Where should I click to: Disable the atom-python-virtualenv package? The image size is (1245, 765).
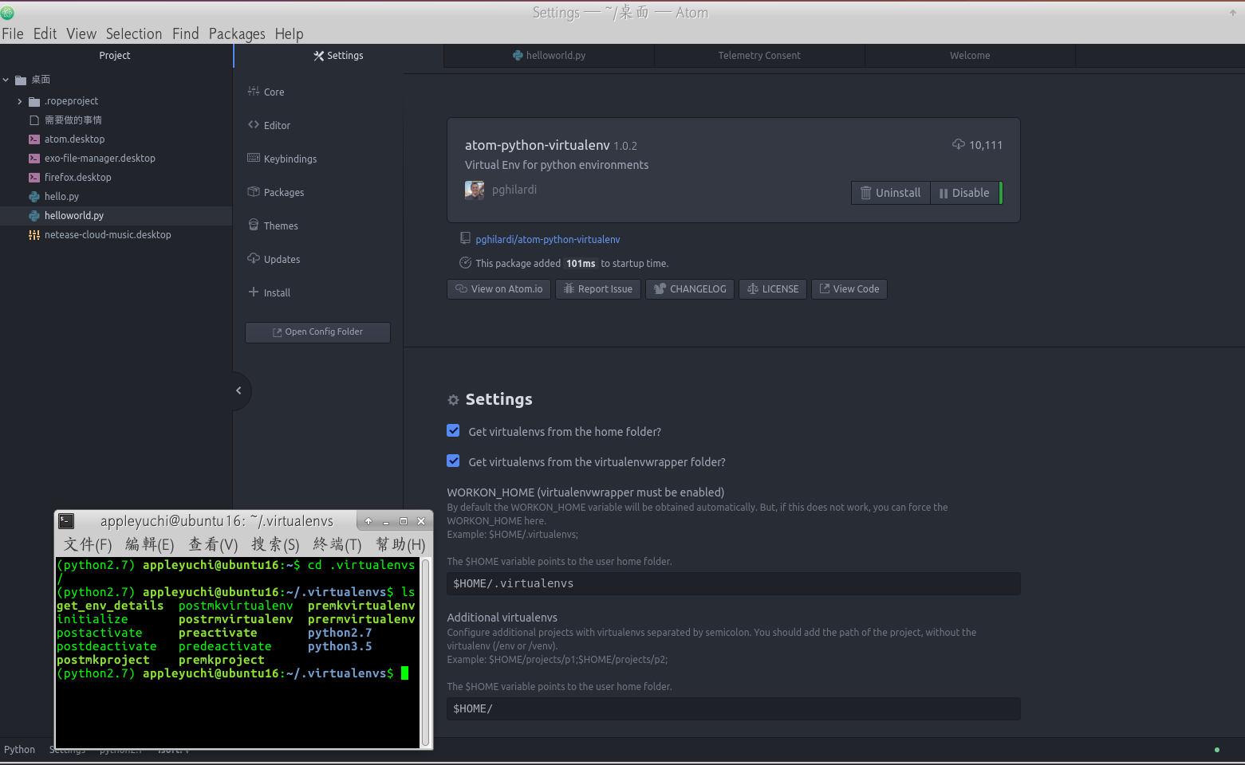click(x=964, y=193)
